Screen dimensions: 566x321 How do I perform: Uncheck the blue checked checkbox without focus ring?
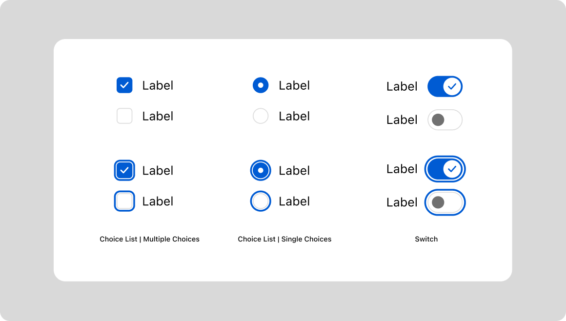pyautogui.click(x=124, y=85)
